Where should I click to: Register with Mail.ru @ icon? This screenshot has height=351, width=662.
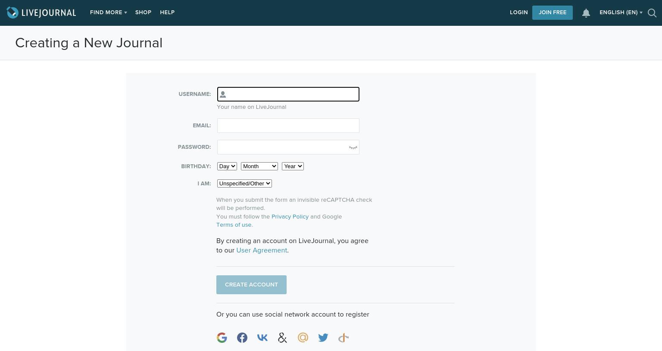click(303, 338)
